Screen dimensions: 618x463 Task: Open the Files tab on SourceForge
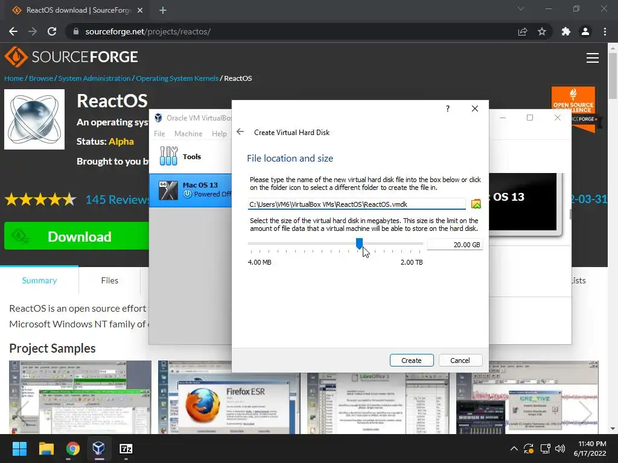pos(110,280)
